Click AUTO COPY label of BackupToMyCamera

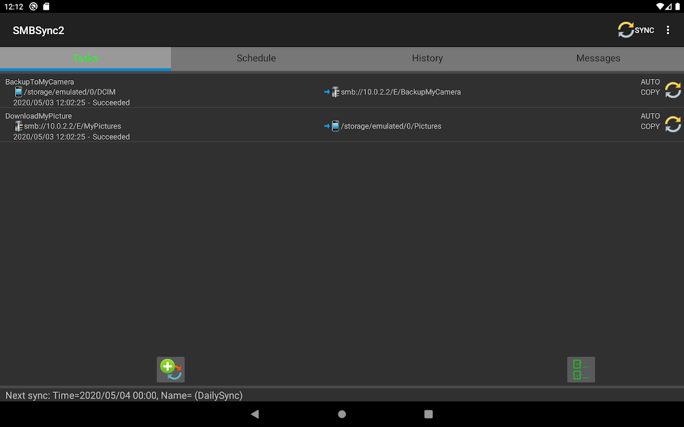[x=650, y=87]
